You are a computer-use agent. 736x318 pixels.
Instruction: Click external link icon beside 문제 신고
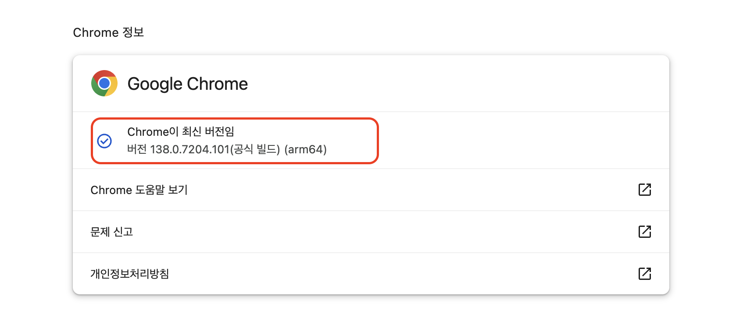(x=644, y=232)
